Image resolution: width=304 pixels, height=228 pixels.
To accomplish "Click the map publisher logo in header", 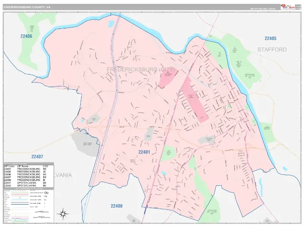I will point(287,7).
